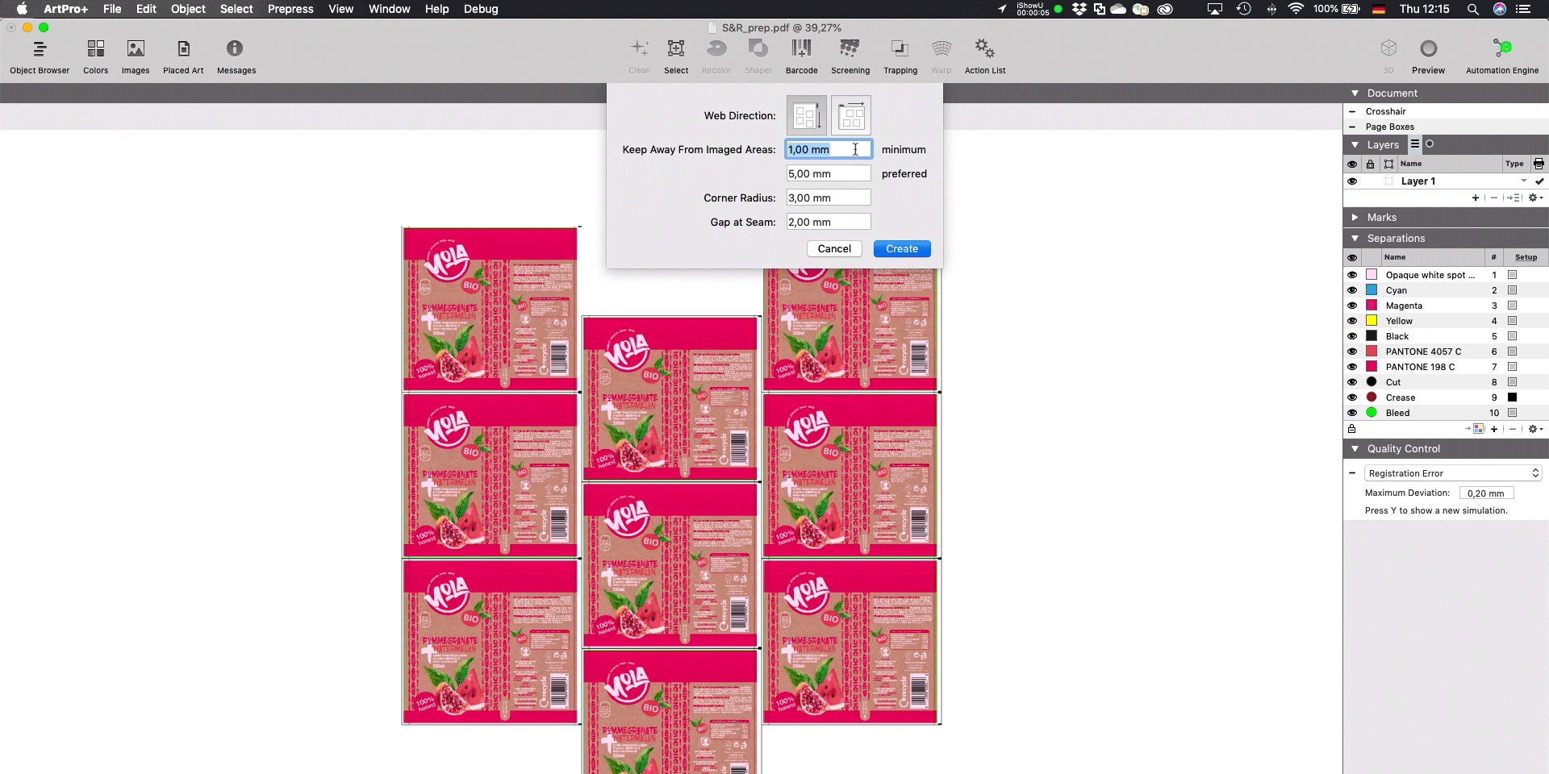1549x774 pixels.
Task: Open the Layers gear options menu
Action: tap(1535, 198)
